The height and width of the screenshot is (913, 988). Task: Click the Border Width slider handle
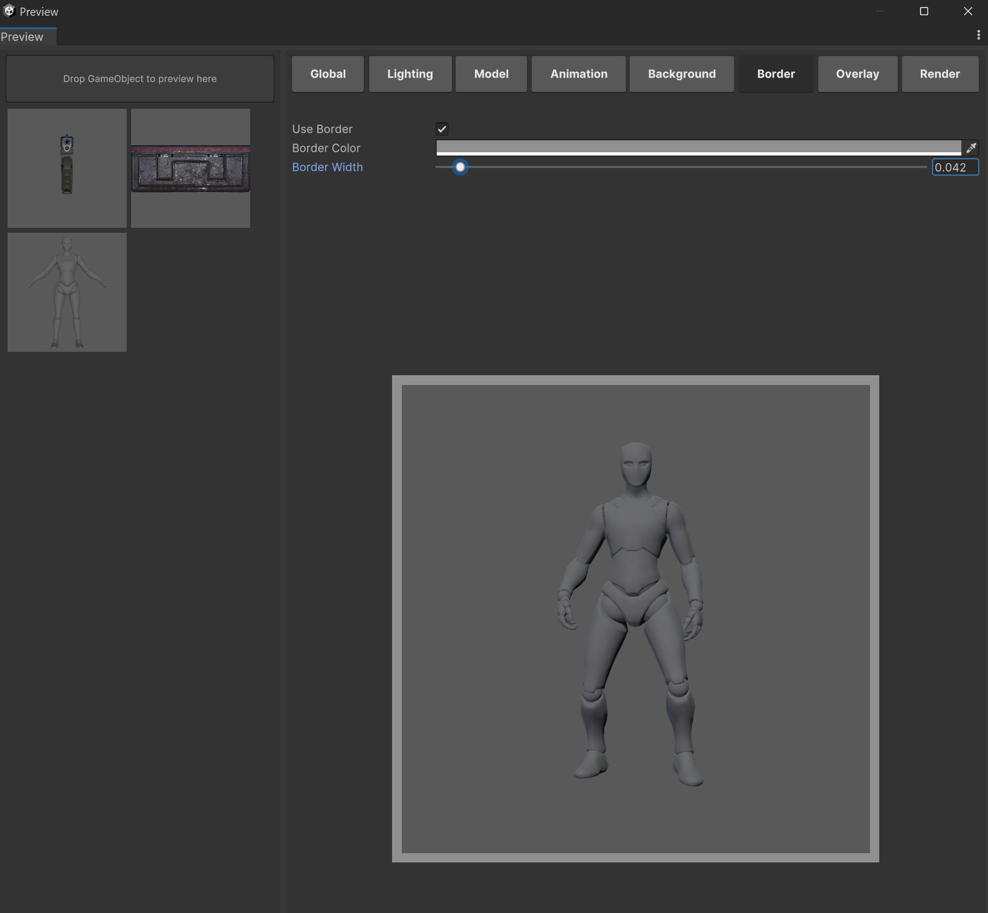460,167
